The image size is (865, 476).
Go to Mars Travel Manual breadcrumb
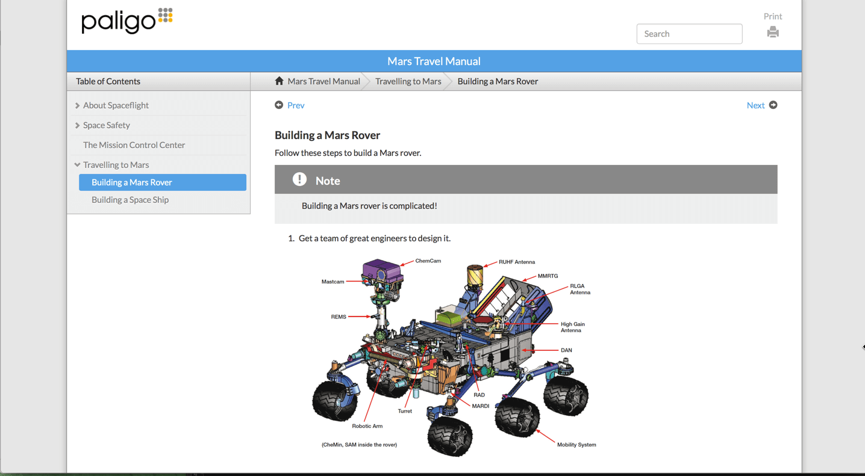tap(323, 81)
